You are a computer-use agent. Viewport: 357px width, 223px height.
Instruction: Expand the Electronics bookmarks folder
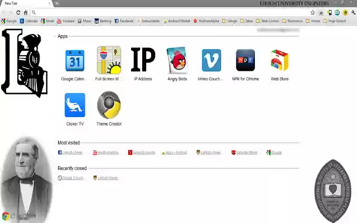[292, 21]
